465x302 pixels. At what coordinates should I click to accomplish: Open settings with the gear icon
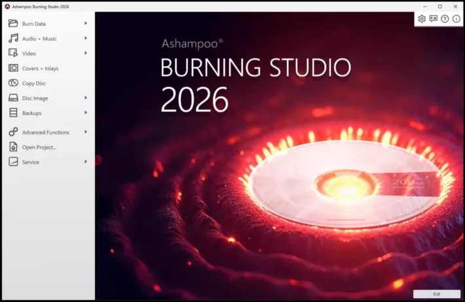(x=422, y=19)
